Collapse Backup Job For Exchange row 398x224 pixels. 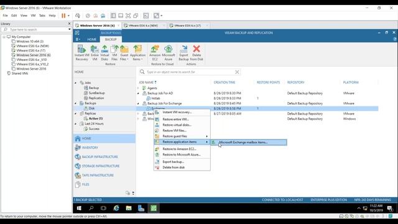click(x=138, y=103)
